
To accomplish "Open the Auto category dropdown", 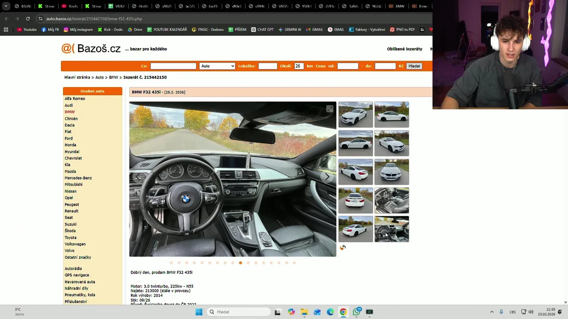I will point(217,66).
